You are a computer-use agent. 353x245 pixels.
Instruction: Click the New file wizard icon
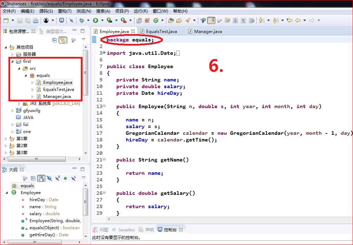pos(6,20)
